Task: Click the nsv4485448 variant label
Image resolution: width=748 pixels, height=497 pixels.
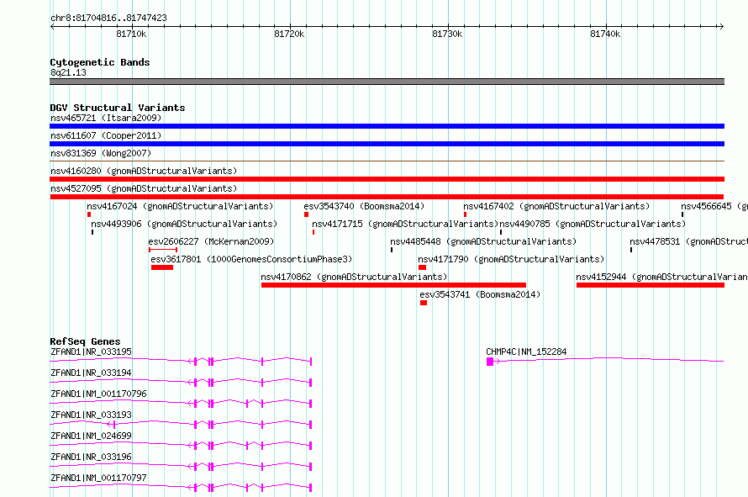Action: (483, 241)
